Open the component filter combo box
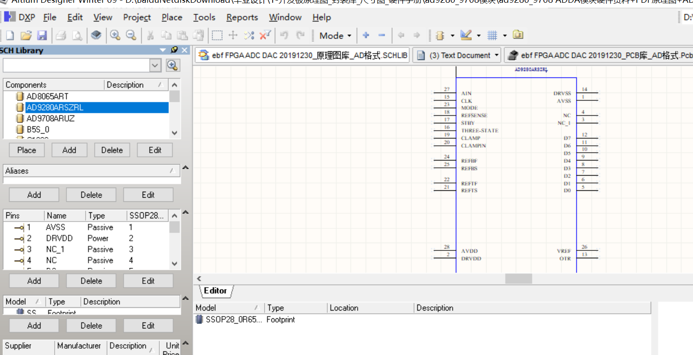 [x=156, y=66]
